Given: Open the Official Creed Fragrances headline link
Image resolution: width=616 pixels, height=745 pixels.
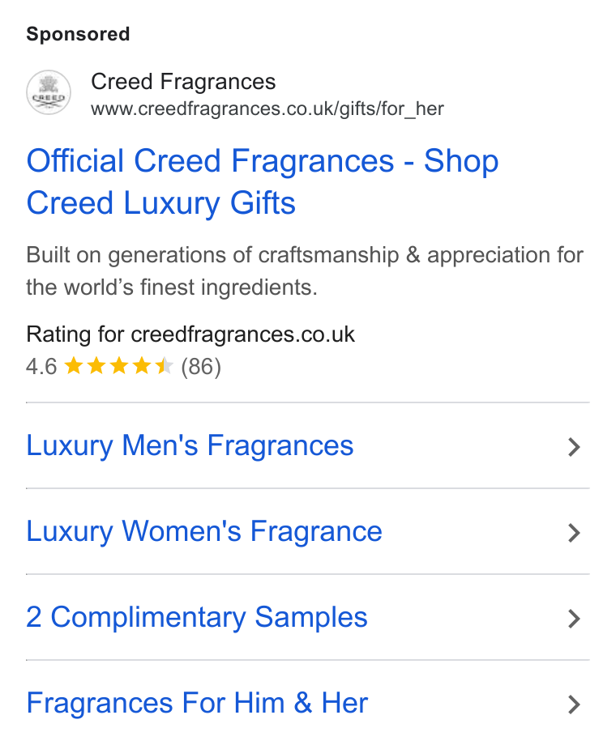Looking at the screenshot, I should point(263,182).
